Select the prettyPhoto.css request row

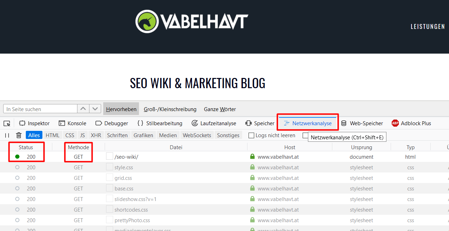[x=224, y=220]
